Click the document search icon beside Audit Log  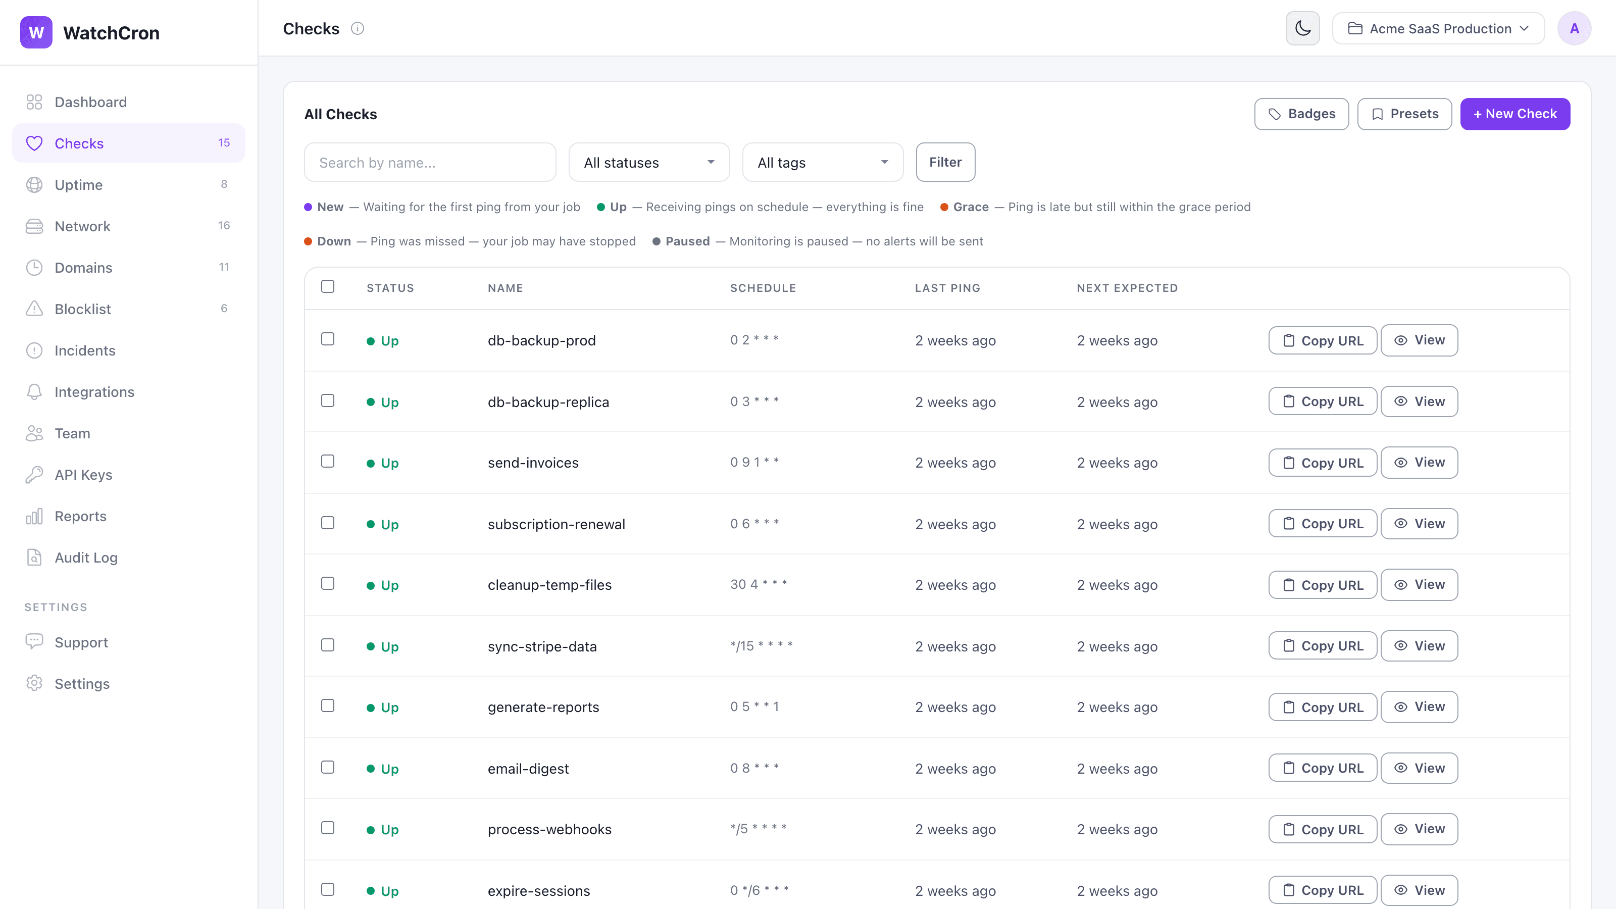34,558
